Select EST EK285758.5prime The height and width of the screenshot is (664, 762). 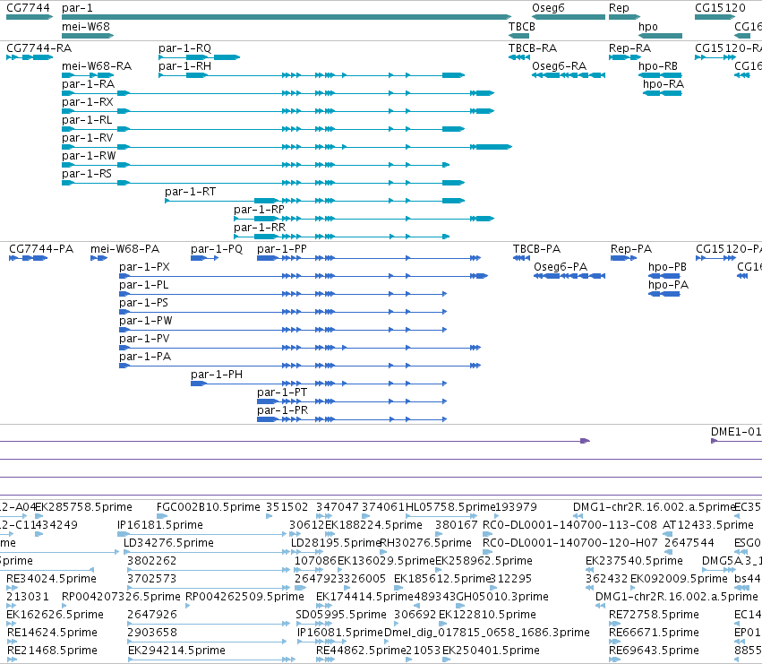83,507
